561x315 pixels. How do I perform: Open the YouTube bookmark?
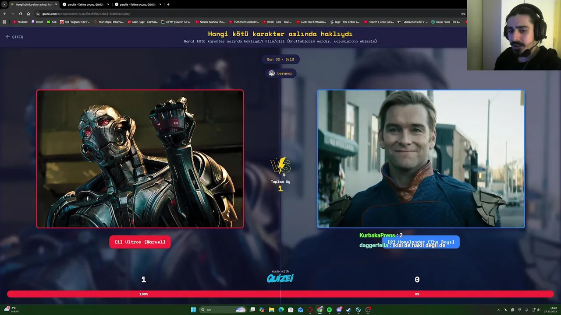pyautogui.click(x=21, y=21)
